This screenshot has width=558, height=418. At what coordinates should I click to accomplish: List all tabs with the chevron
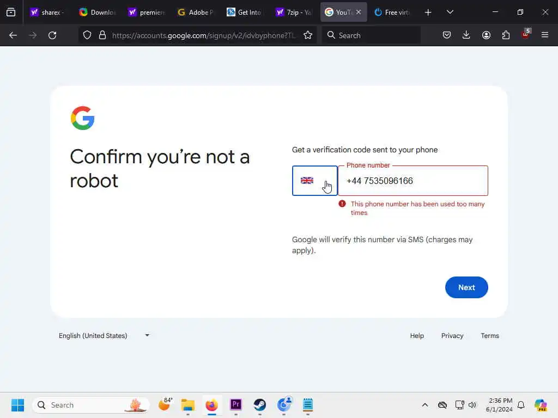(450, 12)
